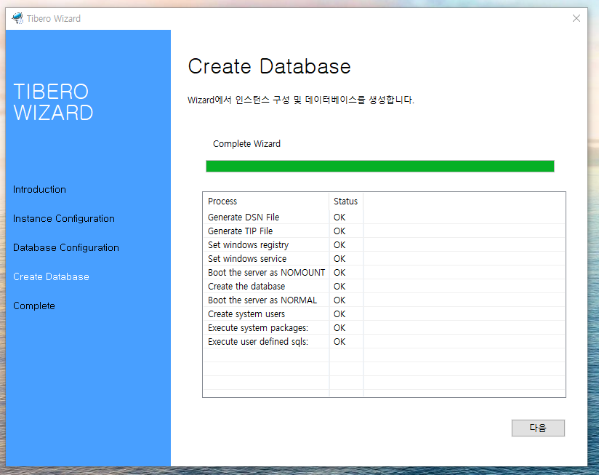The width and height of the screenshot is (599, 475).
Task: Click the Tibero Wizard window title text
Action: point(54,18)
